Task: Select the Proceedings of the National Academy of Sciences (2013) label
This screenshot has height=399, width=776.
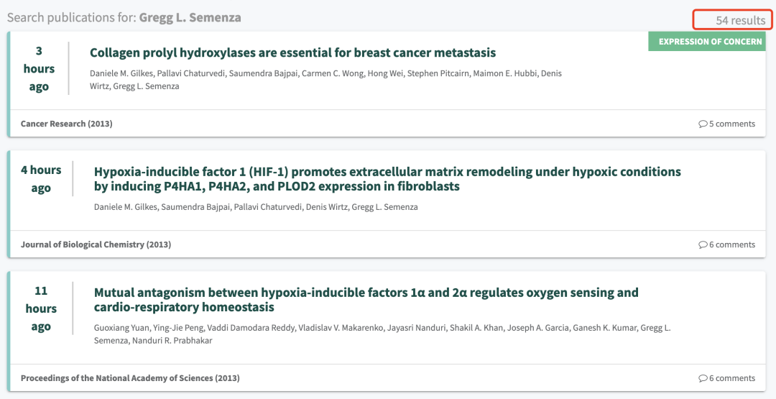Action: point(130,378)
